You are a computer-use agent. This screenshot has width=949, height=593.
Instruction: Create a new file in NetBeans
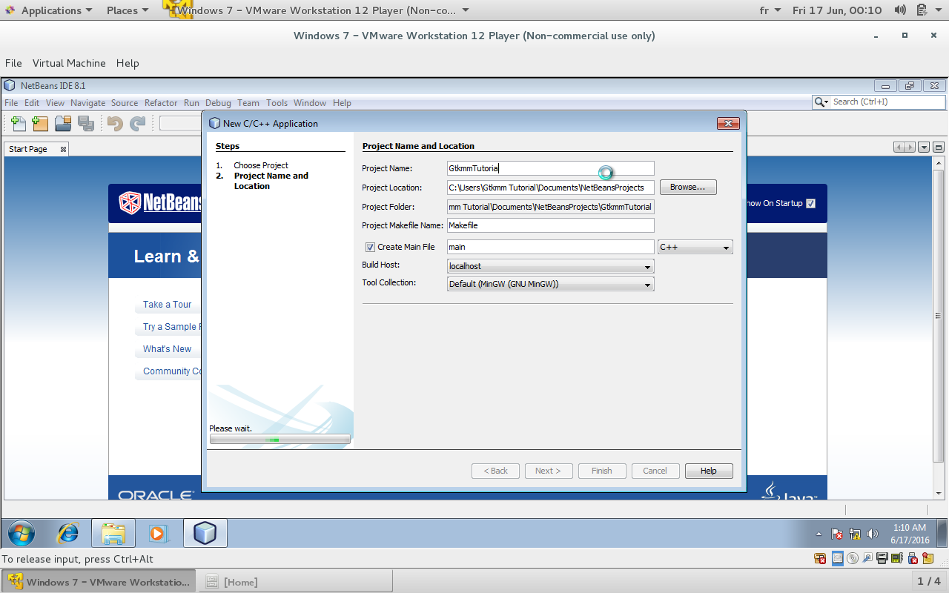(19, 123)
